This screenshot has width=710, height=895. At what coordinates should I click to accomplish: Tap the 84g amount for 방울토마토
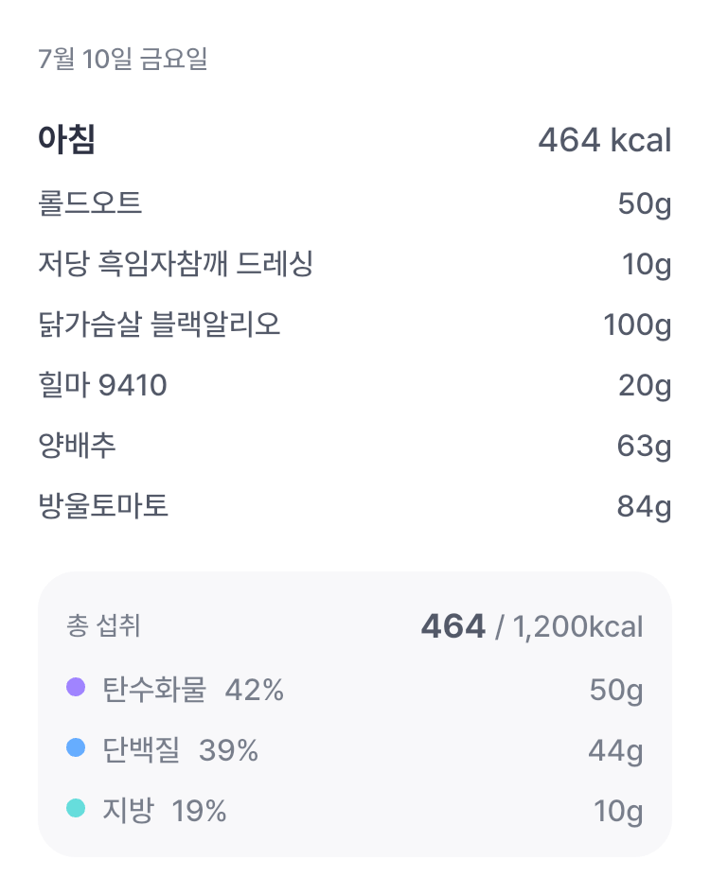pos(645,507)
